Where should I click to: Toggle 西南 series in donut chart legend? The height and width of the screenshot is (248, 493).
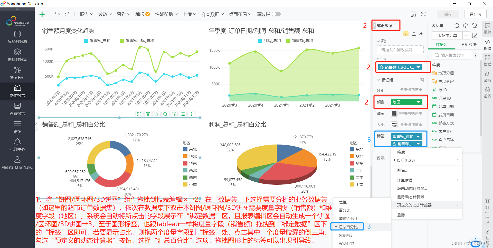(190, 177)
